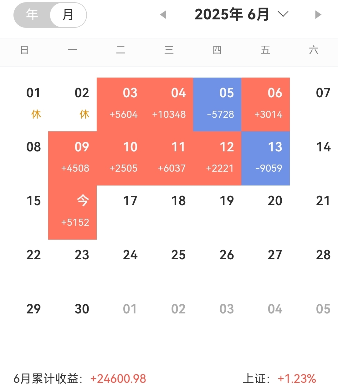338x391 pixels.
Task: Tap the blue June 05 loss cell -5728
Action: point(217,104)
